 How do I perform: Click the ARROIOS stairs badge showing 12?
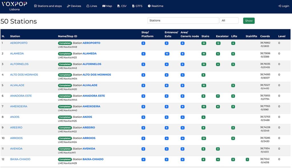(204, 138)
